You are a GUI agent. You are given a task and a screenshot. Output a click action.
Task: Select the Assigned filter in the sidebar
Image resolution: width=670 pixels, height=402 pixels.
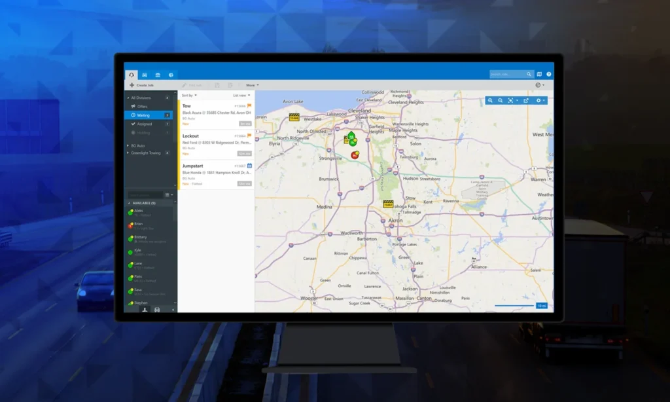point(145,124)
